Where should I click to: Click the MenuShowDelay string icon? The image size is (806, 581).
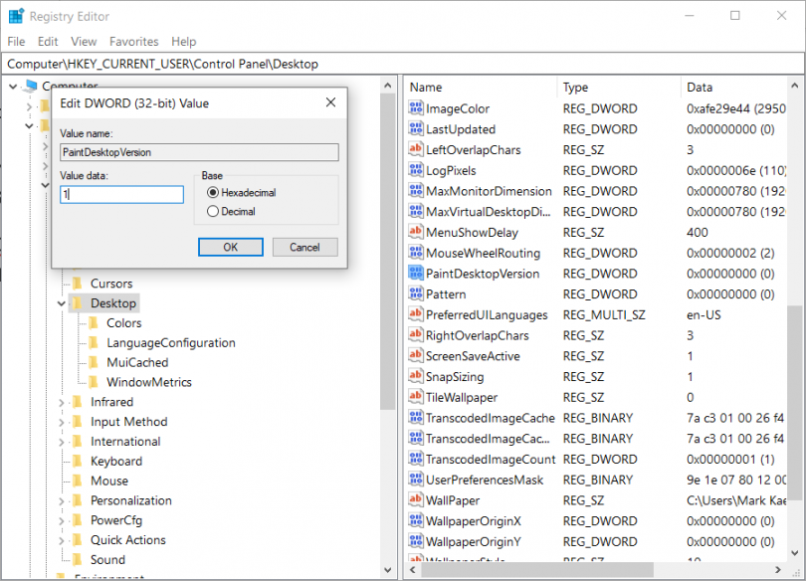(x=415, y=233)
